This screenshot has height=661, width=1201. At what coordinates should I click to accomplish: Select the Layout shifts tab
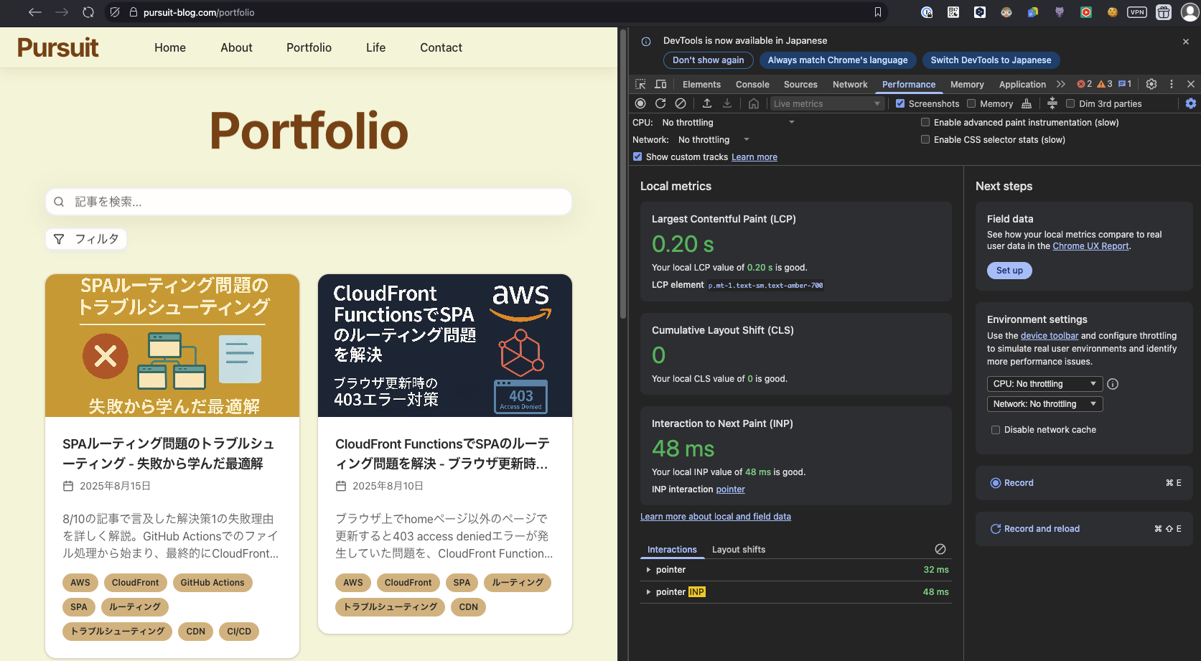pyautogui.click(x=739, y=550)
